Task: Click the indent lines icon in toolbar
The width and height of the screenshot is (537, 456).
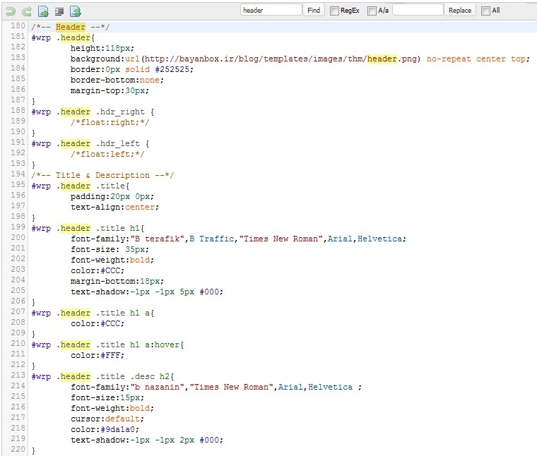Action: 59,11
